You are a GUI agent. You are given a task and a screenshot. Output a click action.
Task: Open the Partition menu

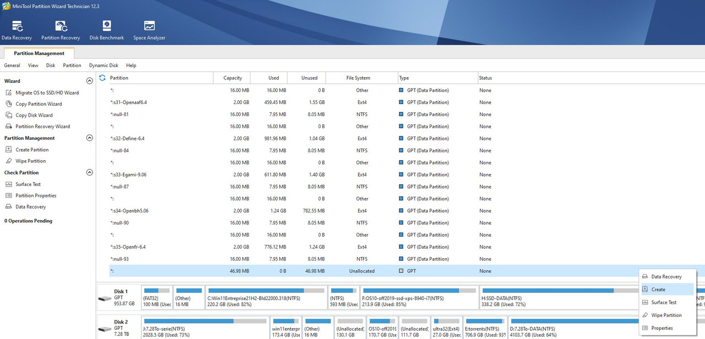[72, 65]
